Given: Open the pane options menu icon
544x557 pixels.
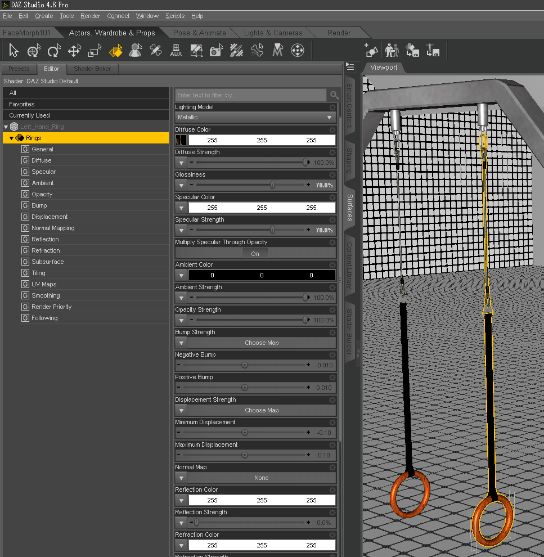Looking at the screenshot, I should pyautogui.click(x=350, y=66).
